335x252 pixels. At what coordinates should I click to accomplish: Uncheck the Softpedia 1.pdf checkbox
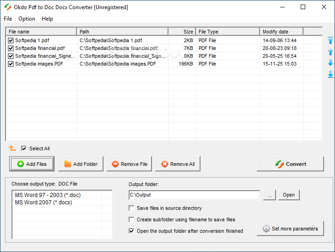[11, 40]
